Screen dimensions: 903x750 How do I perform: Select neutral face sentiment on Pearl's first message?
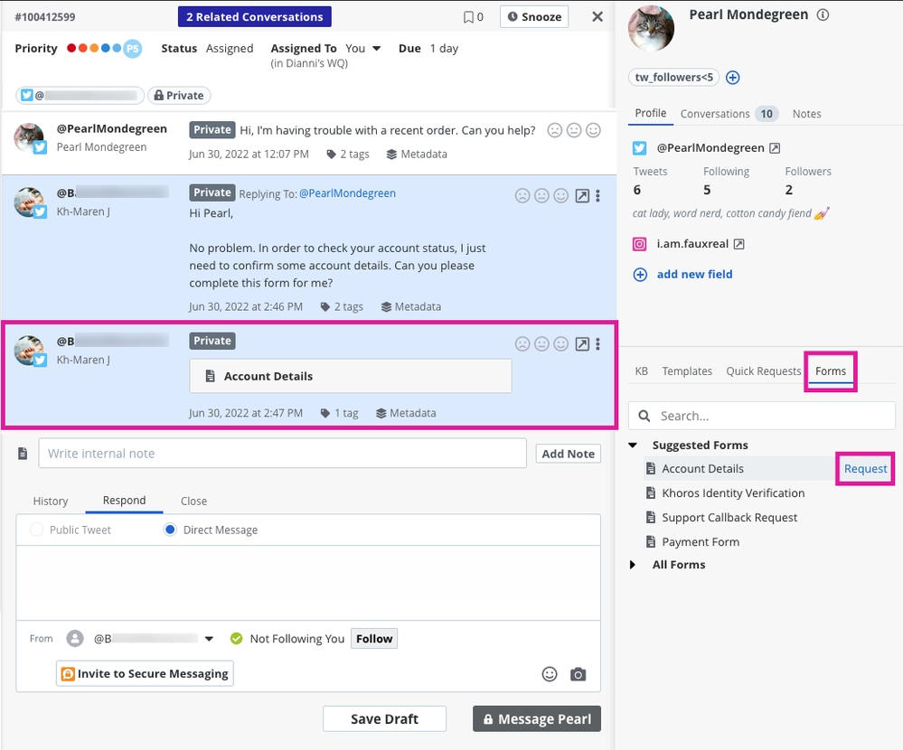(574, 131)
